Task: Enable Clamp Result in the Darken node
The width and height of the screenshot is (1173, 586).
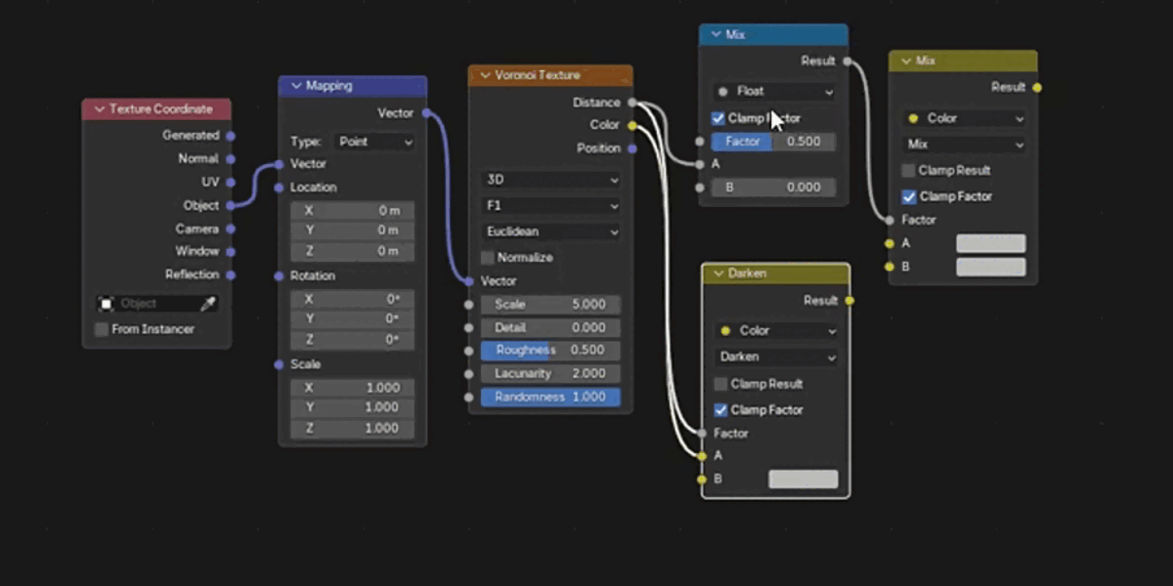Action: (721, 384)
